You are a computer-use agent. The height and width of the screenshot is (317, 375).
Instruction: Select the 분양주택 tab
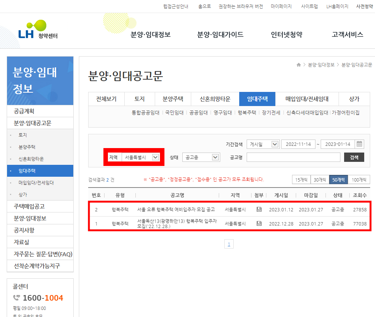tap(173, 99)
